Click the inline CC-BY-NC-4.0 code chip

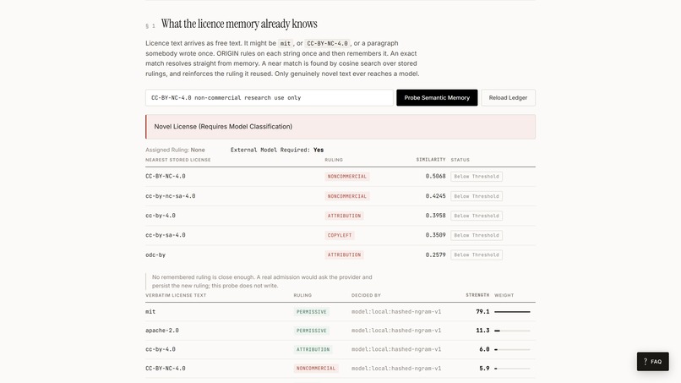click(x=328, y=43)
